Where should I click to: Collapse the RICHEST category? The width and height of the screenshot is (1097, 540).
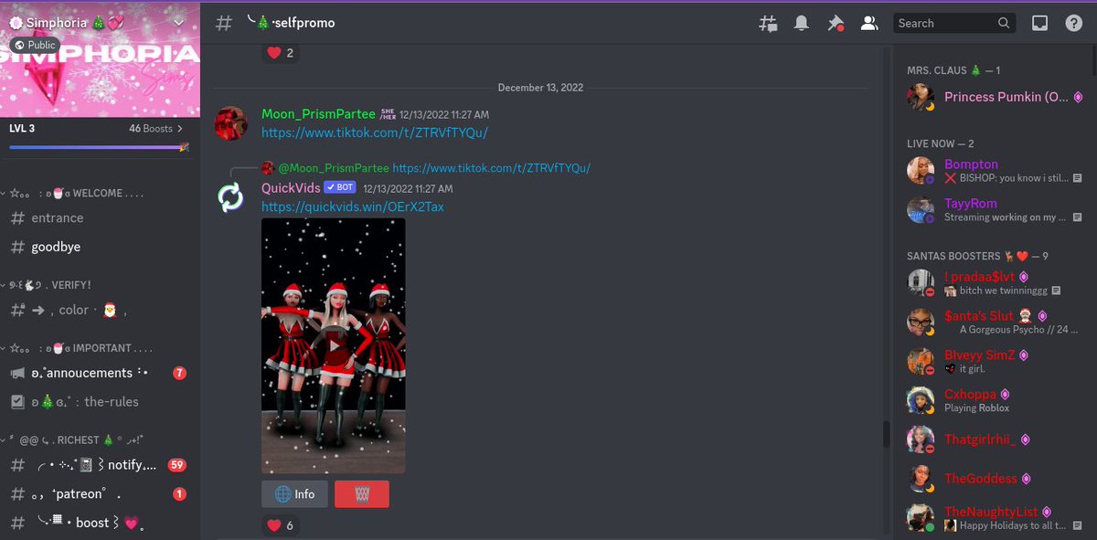click(72, 439)
